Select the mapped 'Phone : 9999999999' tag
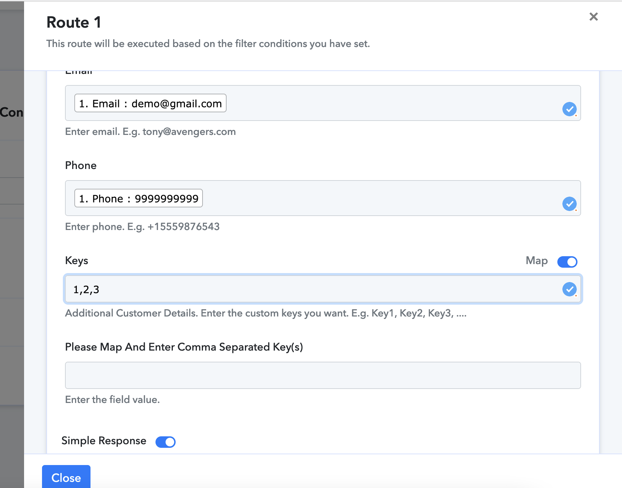 [139, 198]
